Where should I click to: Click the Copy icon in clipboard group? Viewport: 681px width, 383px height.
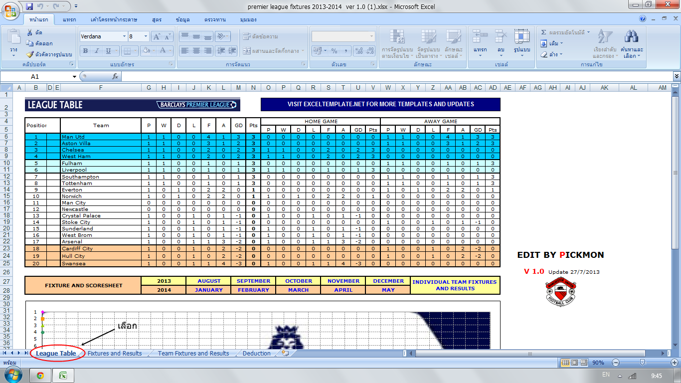click(x=30, y=43)
